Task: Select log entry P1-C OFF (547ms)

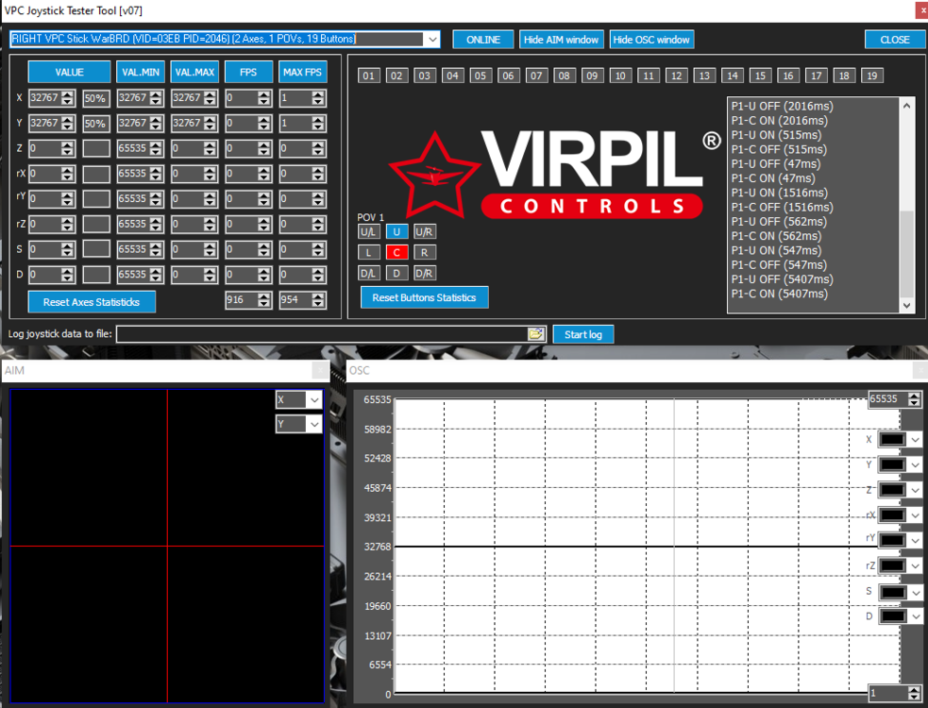Action: [779, 264]
